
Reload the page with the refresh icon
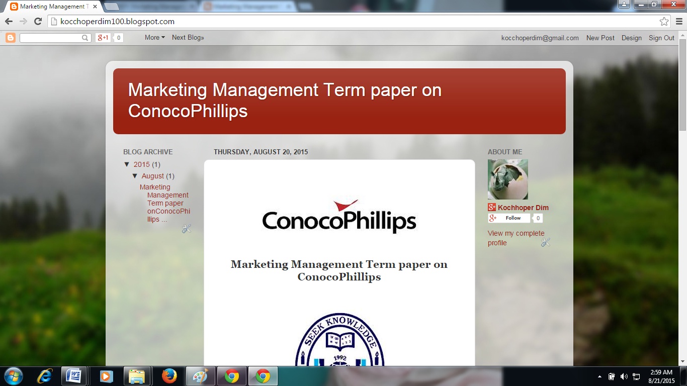pos(38,22)
